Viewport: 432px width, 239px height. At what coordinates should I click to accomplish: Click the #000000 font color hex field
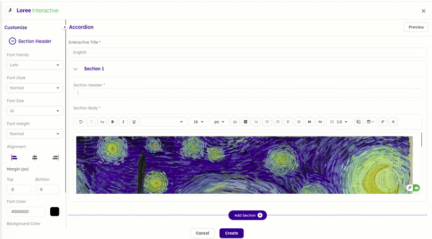point(26,211)
